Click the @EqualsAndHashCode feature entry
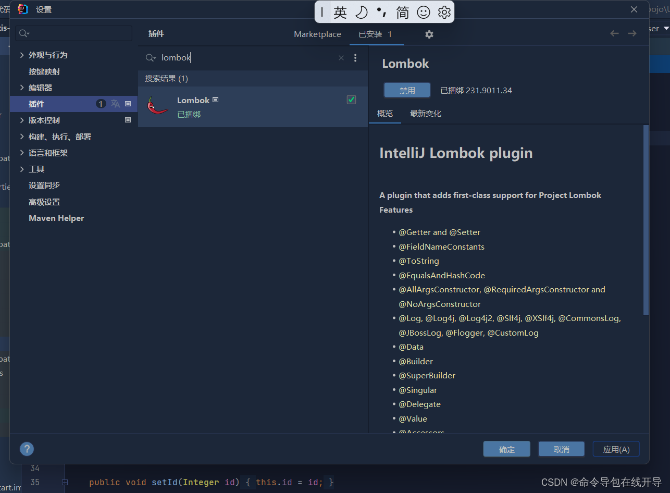Image resolution: width=670 pixels, height=493 pixels. 442,275
